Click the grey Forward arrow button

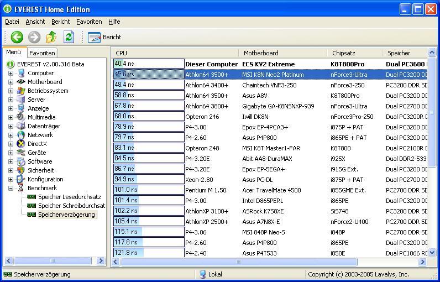(x=34, y=37)
